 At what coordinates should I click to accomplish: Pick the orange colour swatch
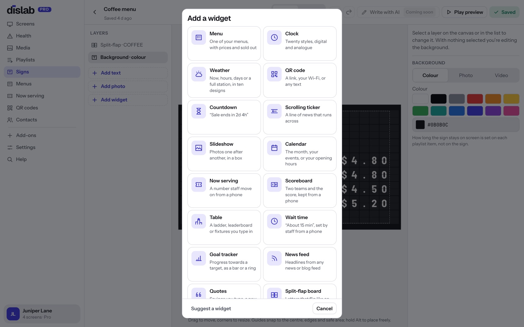493,99
